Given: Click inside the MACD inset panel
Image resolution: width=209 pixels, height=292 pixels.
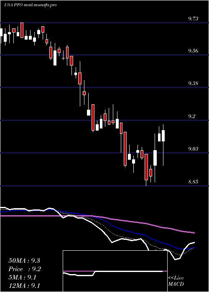Looking at the screenshot, I should tap(115, 271).
